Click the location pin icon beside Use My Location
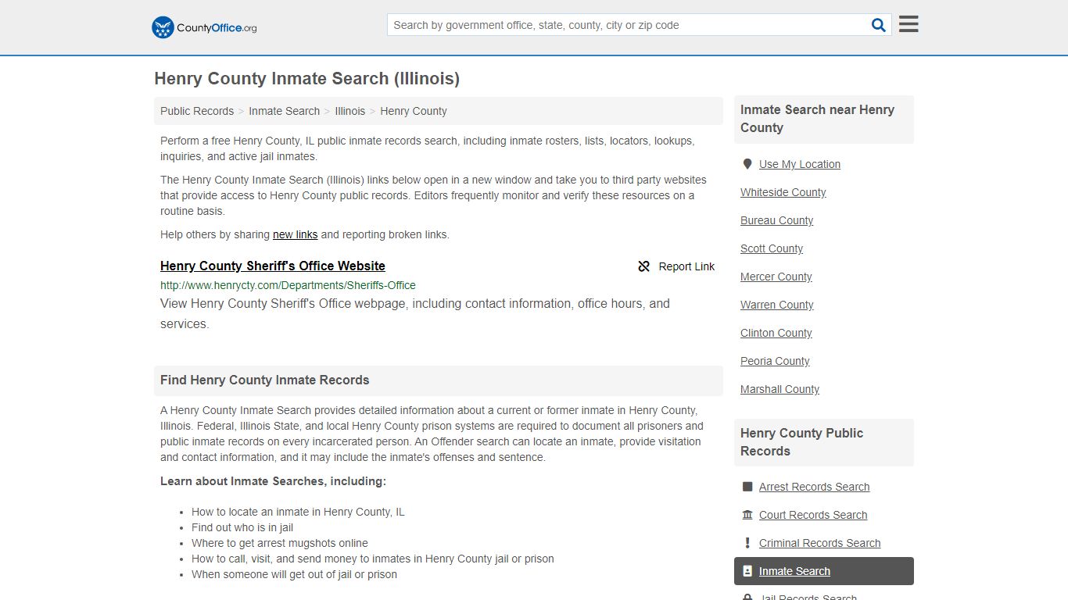Image resolution: width=1068 pixels, height=600 pixels. click(747, 164)
